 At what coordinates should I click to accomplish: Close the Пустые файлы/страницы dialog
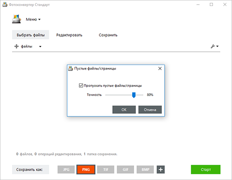(x=160, y=69)
